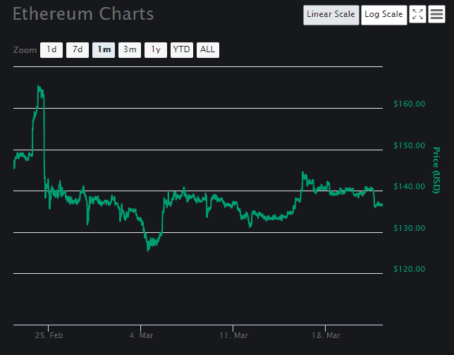Click the Zoom label
The image size is (454, 355).
[25, 50]
